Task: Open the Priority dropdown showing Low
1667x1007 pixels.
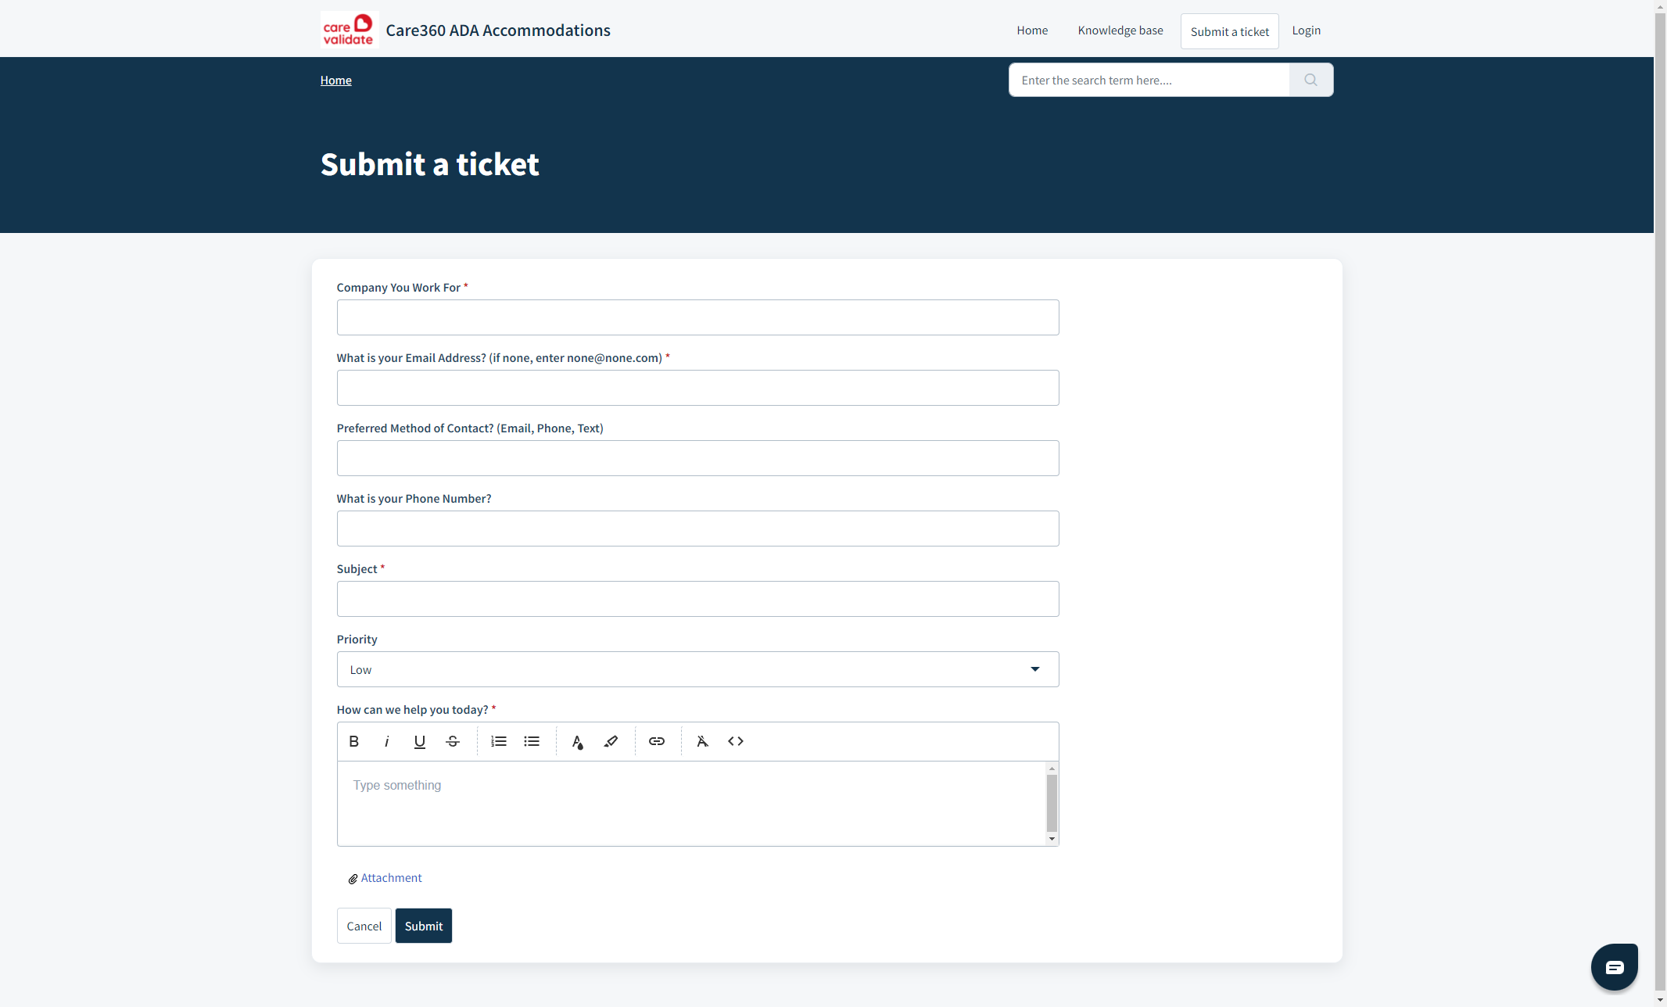Action: (697, 669)
